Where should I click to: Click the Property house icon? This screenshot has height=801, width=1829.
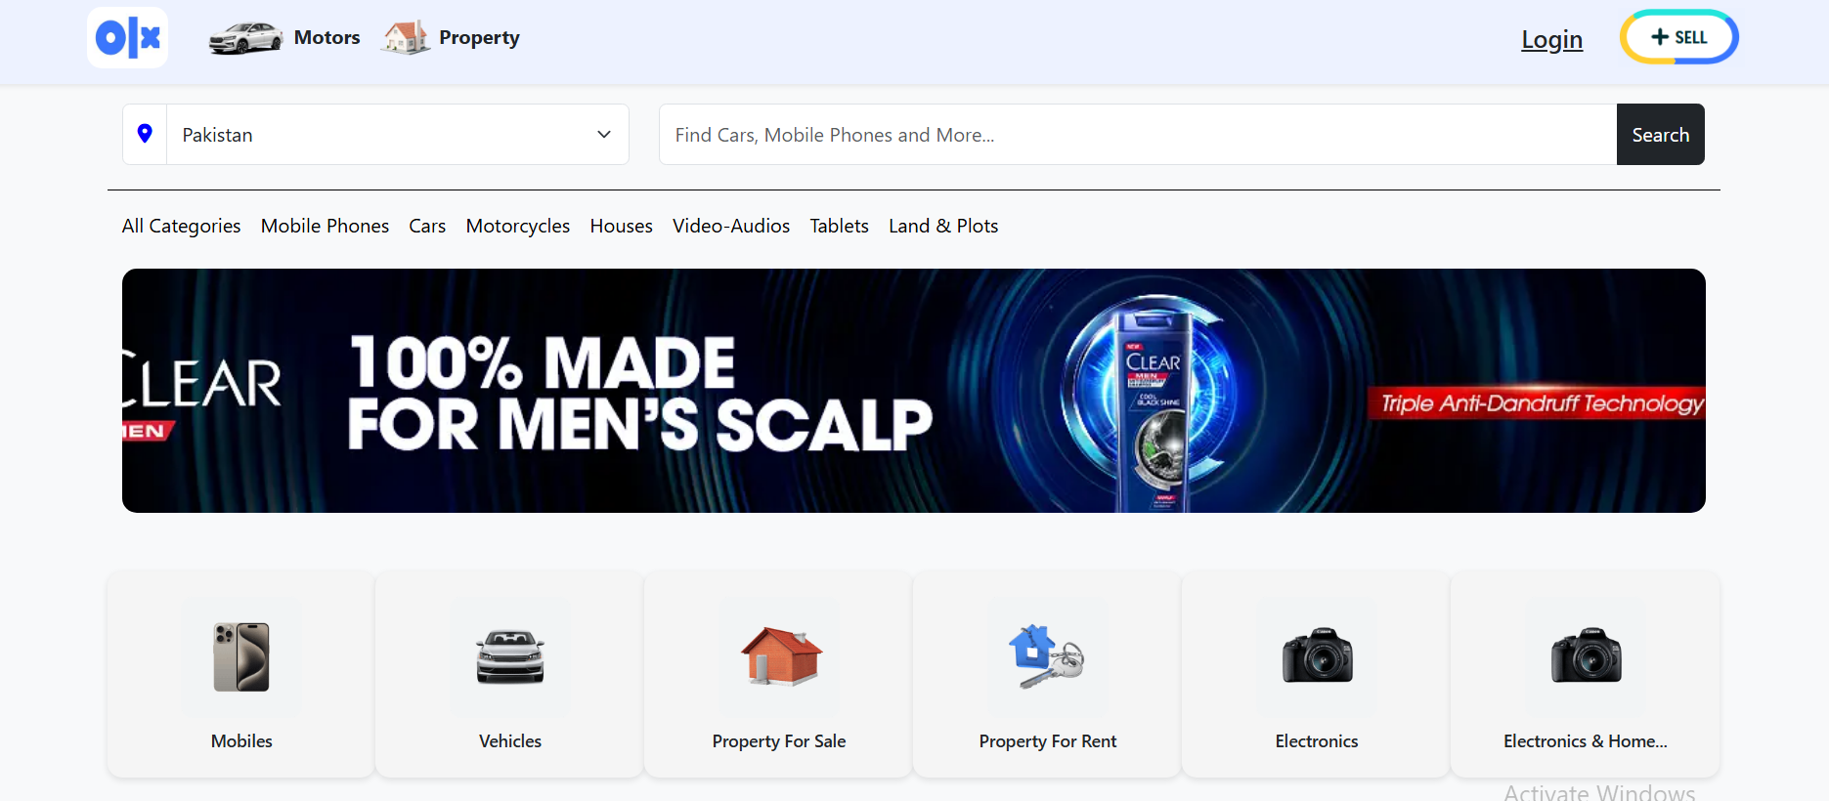406,37
